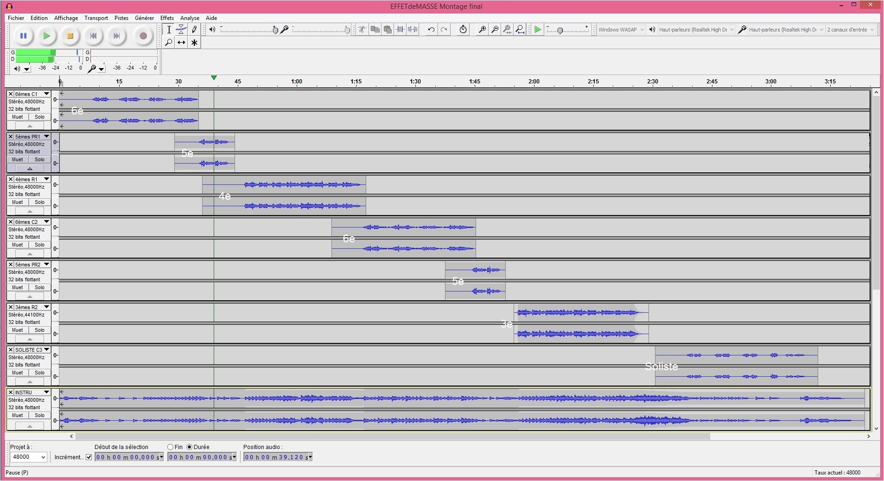The height and width of the screenshot is (481, 884).
Task: Mute the 3èmes R2 track
Action: coord(18,330)
